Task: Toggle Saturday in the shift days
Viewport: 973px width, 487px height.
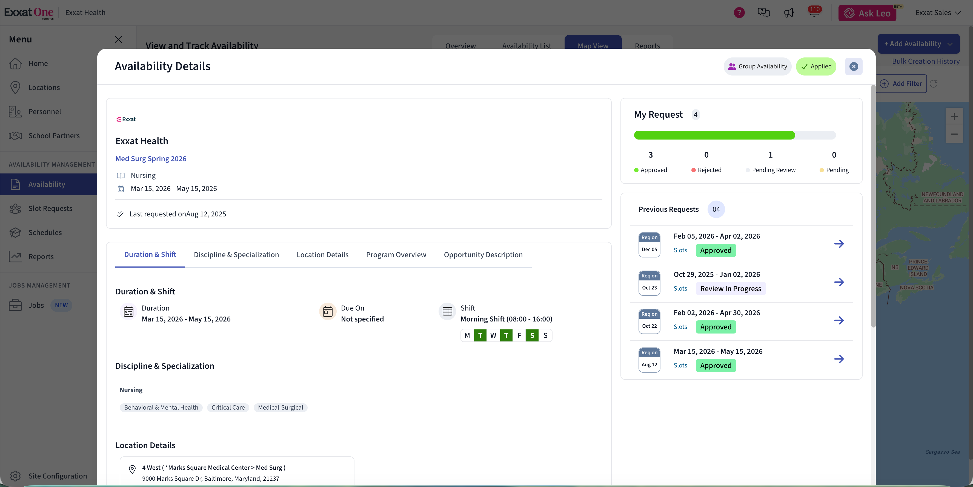Action: 532,335
